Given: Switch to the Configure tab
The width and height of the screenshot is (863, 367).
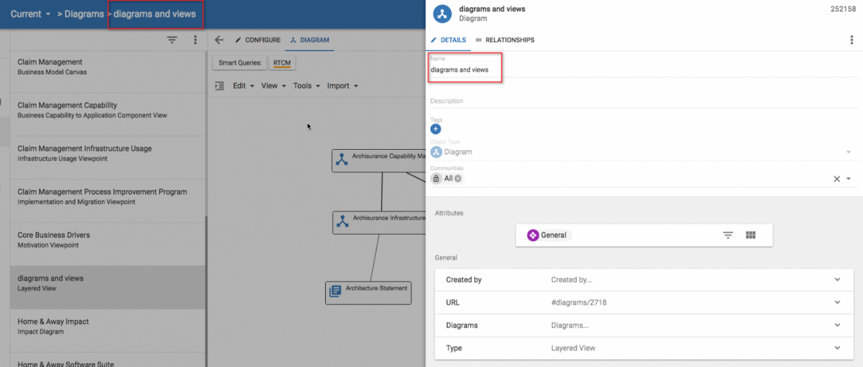Looking at the screenshot, I should coord(258,40).
